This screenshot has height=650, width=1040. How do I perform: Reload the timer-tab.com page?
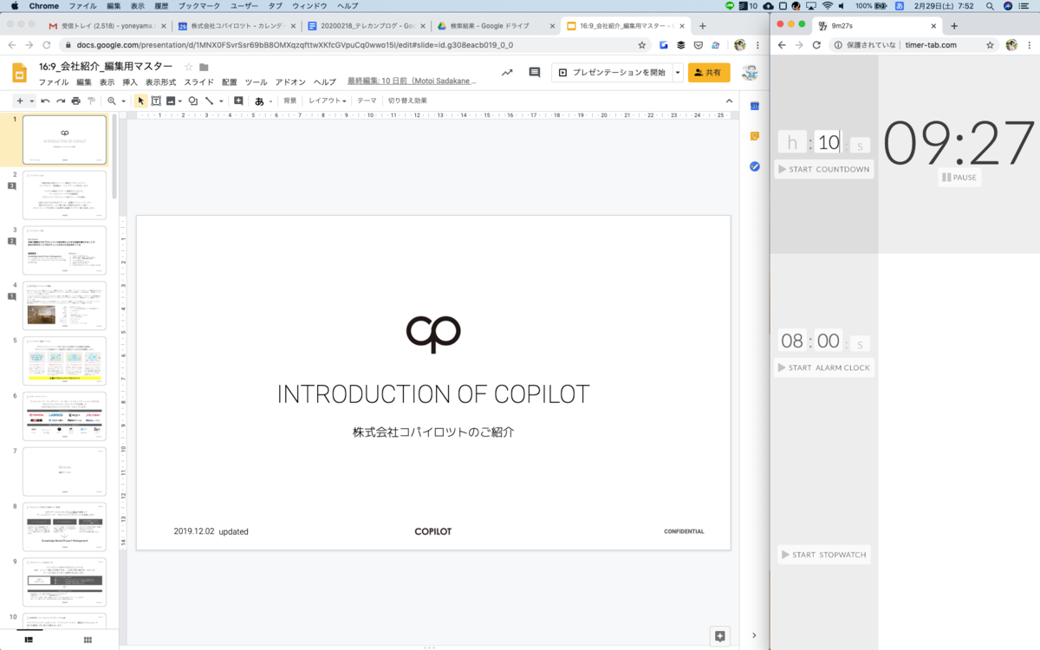point(816,45)
